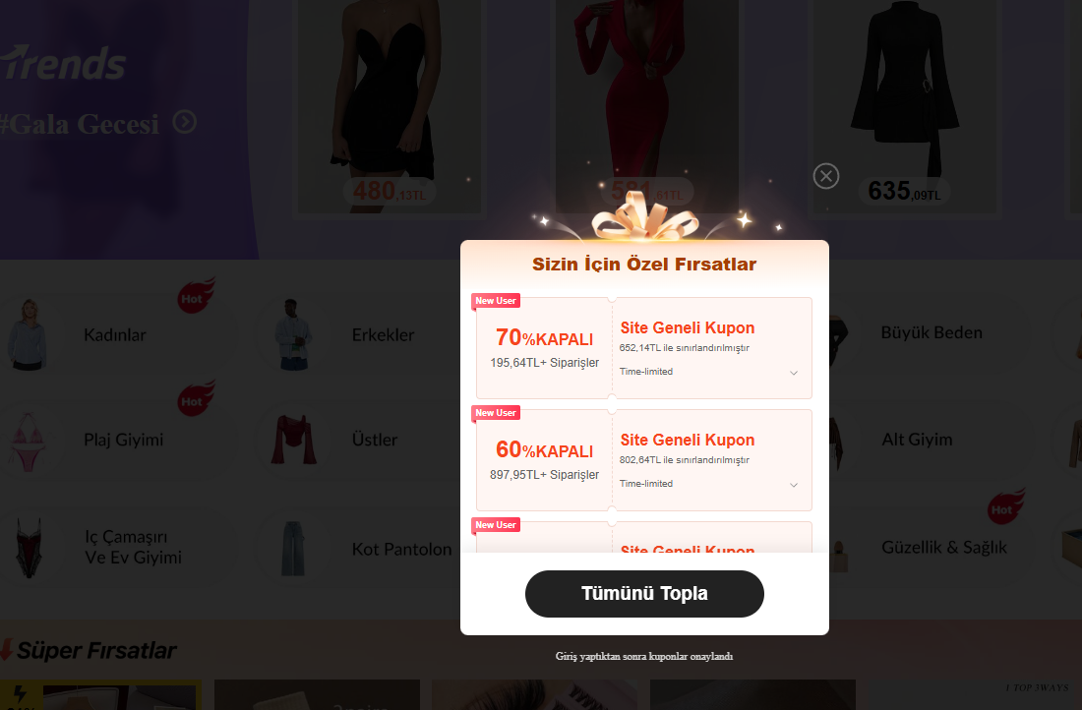Open the Kot Pantolon jeans icon

click(292, 549)
